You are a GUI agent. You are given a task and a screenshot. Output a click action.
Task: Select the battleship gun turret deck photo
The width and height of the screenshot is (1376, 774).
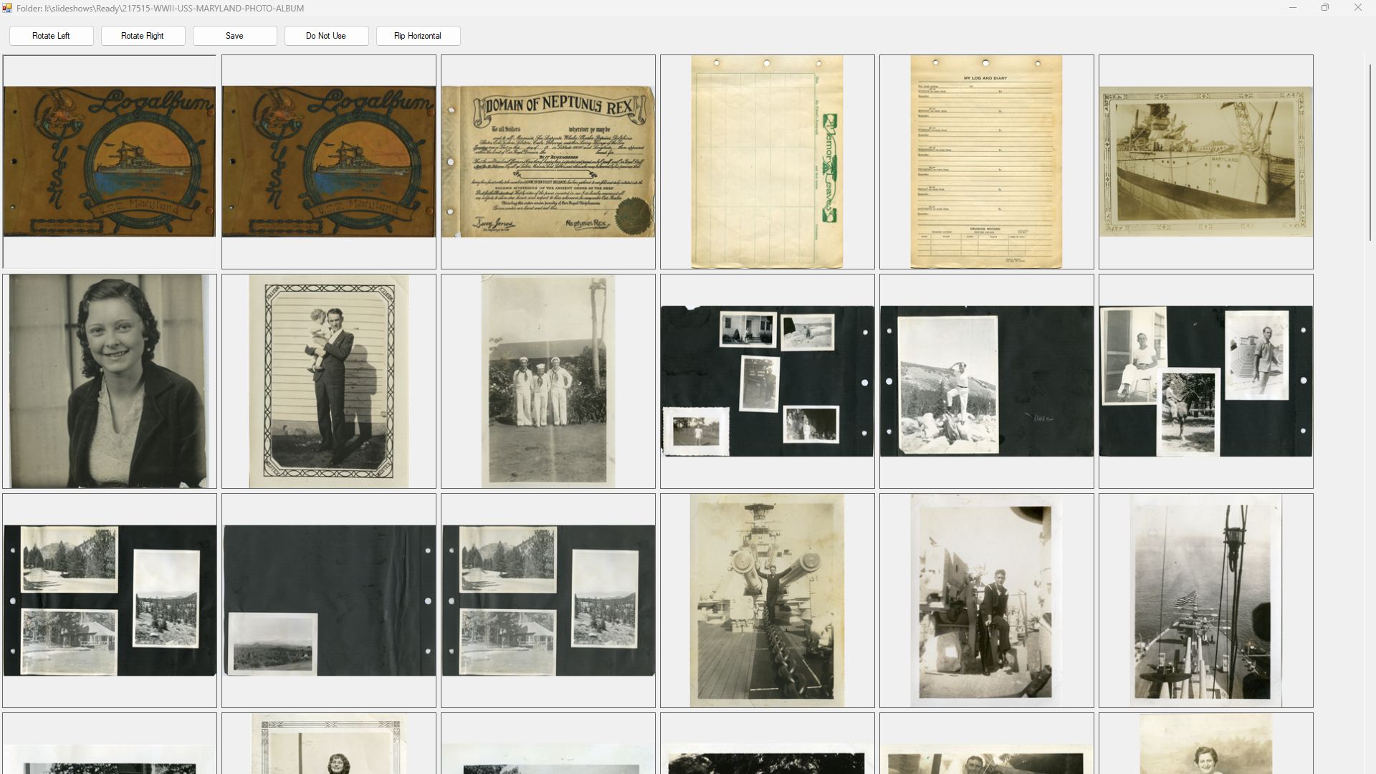coord(768,601)
